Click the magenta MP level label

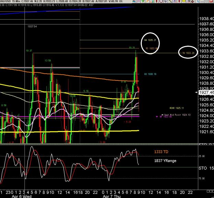(166, 117)
